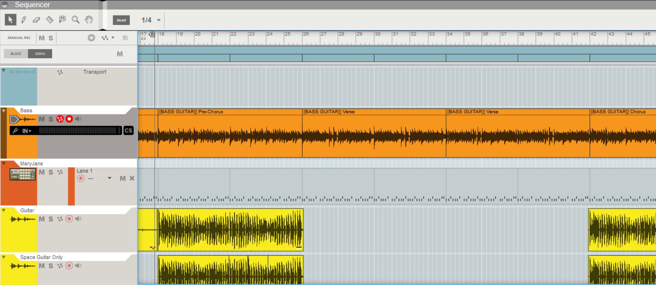The image size is (656, 285).
Task: Toggle Bass track automation recording
Action: (60, 119)
